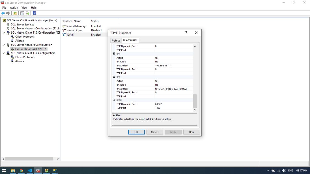310x174 pixels.
Task: Click the vertical scrollbar thumb in properties list
Action: (195, 101)
